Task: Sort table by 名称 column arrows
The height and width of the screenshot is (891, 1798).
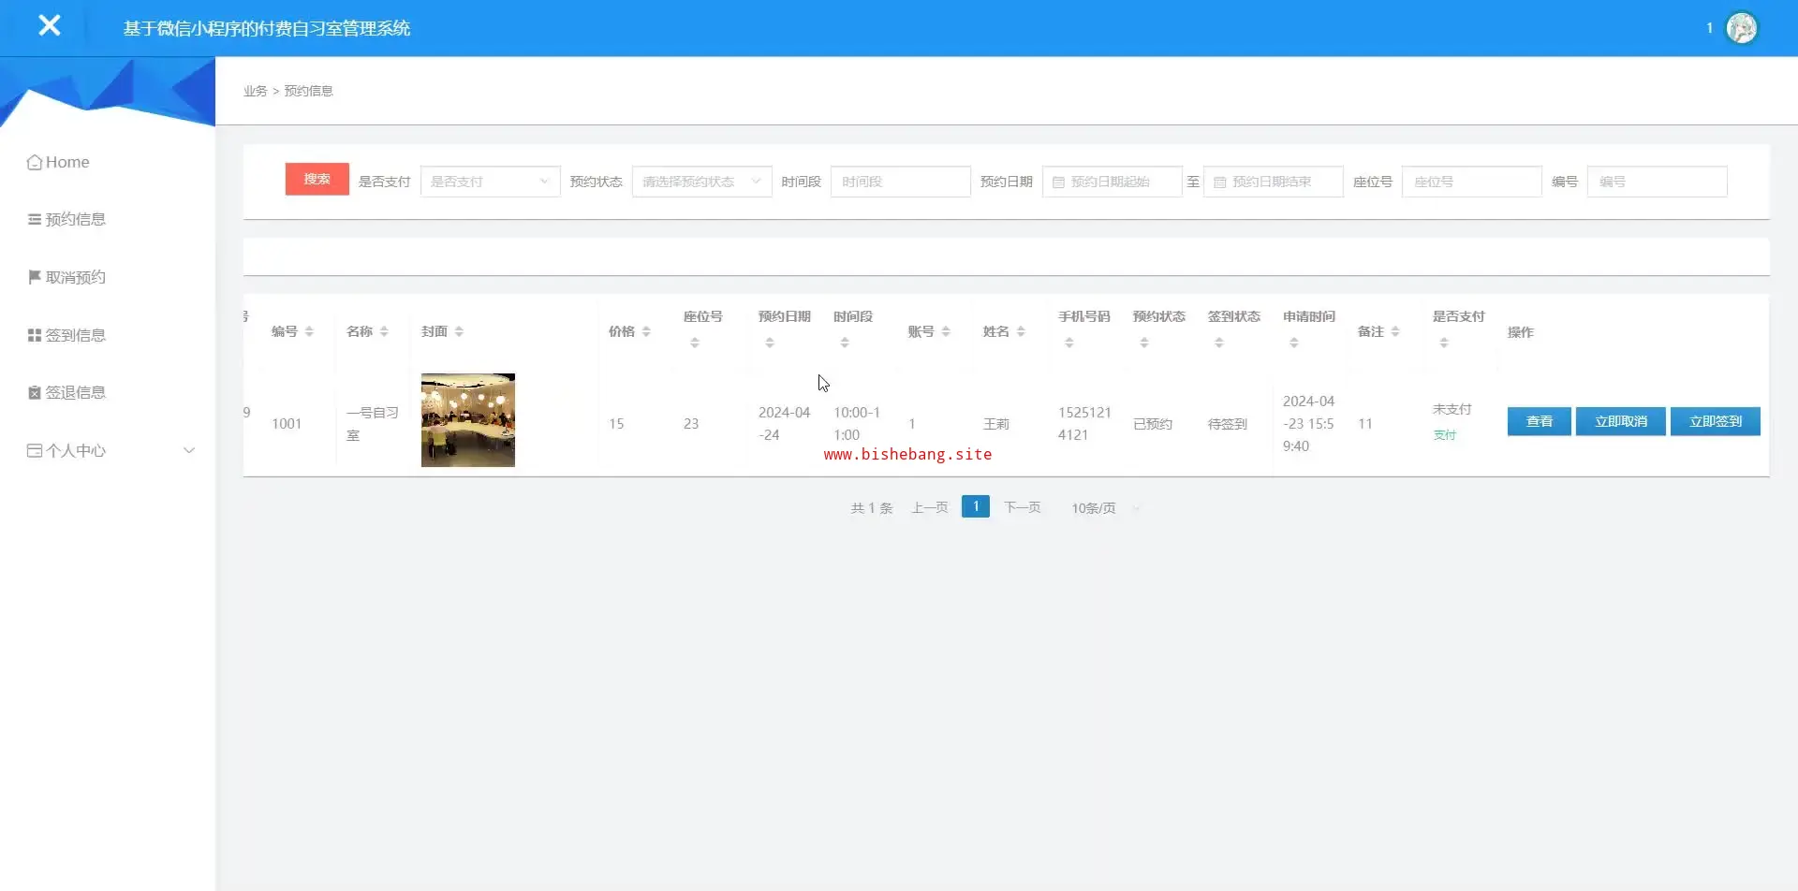Action: pyautogui.click(x=384, y=332)
